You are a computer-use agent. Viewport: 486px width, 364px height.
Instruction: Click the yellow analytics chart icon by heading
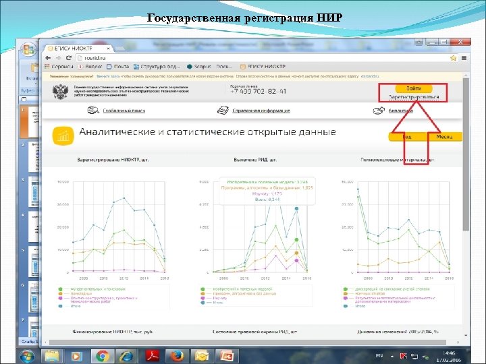tap(63, 135)
